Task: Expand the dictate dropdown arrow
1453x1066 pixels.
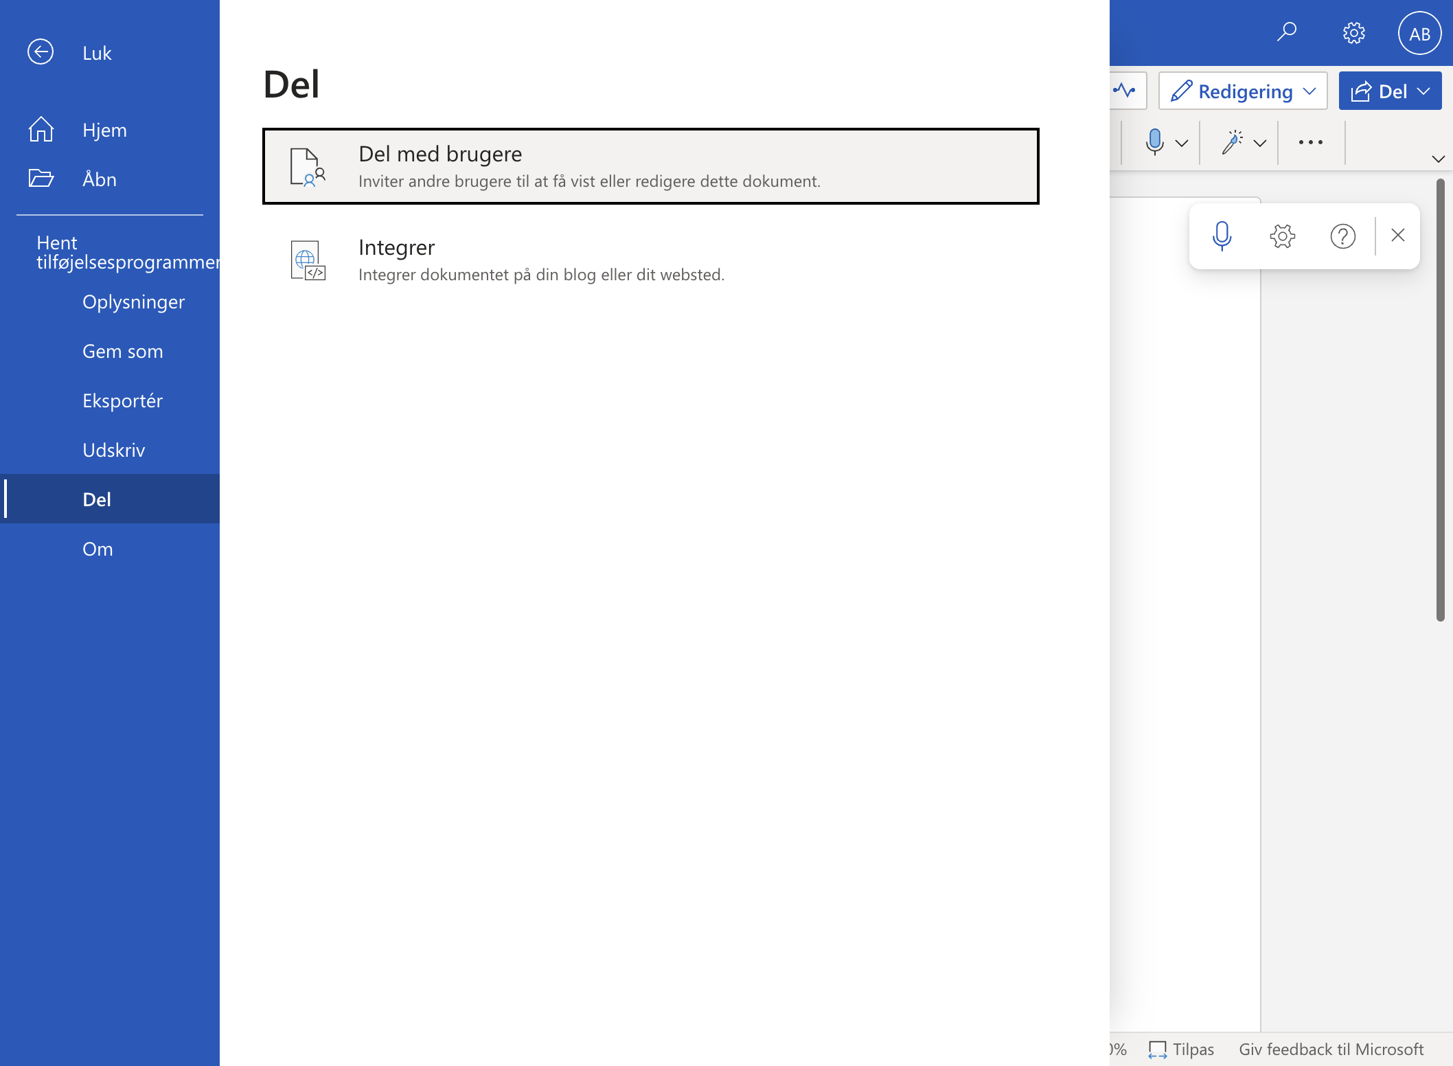Action: (x=1182, y=143)
